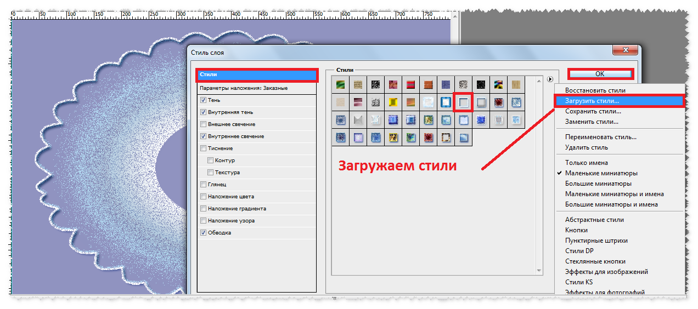Apply the tan burlap style thumbnail

pos(358,85)
